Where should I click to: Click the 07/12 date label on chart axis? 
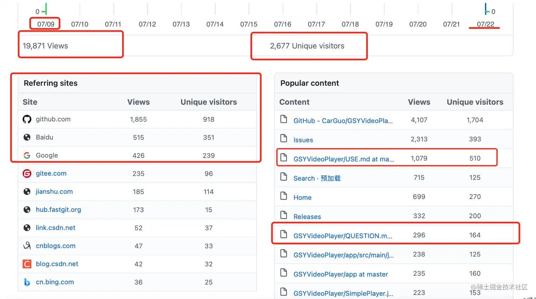[147, 24]
